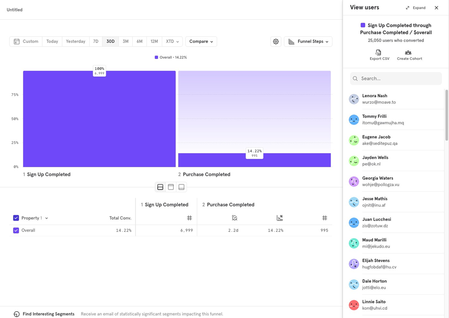
Task: Click the Find Interesting Segments icon
Action: [x=16, y=314]
